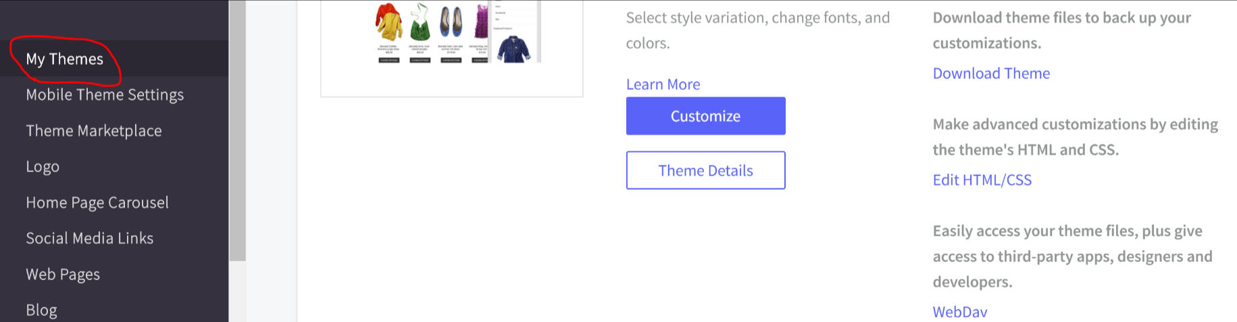This screenshot has width=1237, height=322.
Task: Go to Mobile Theme Settings
Action: 105,95
